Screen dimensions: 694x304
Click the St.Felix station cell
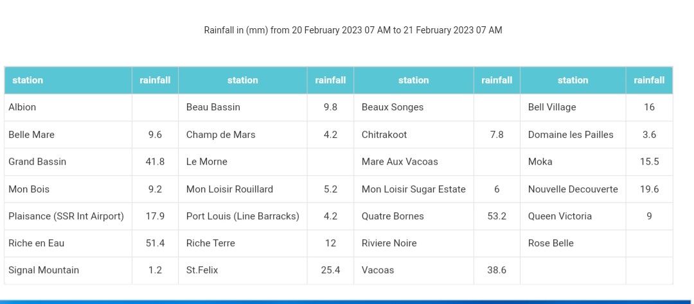(x=202, y=270)
